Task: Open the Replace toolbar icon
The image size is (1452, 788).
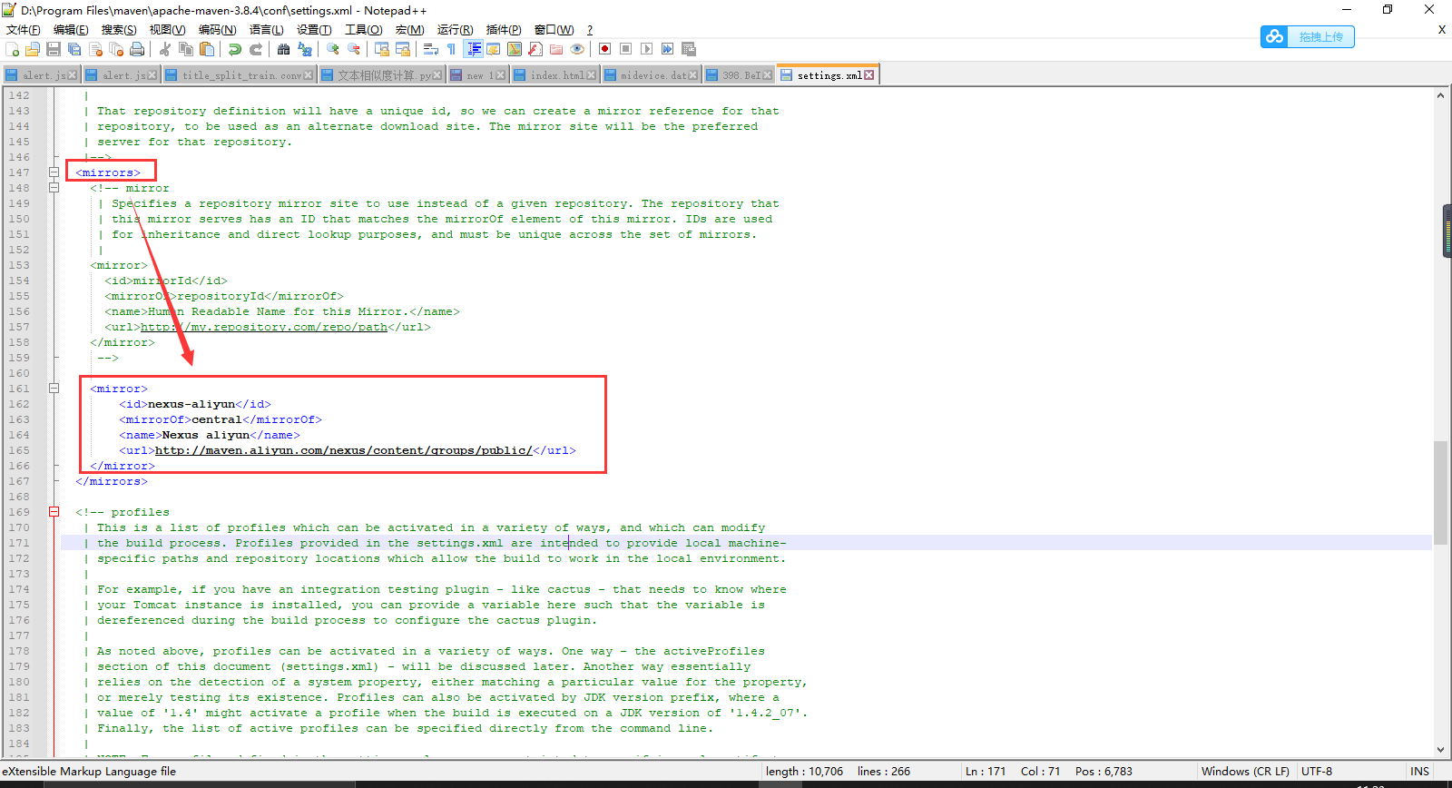Action: point(305,49)
